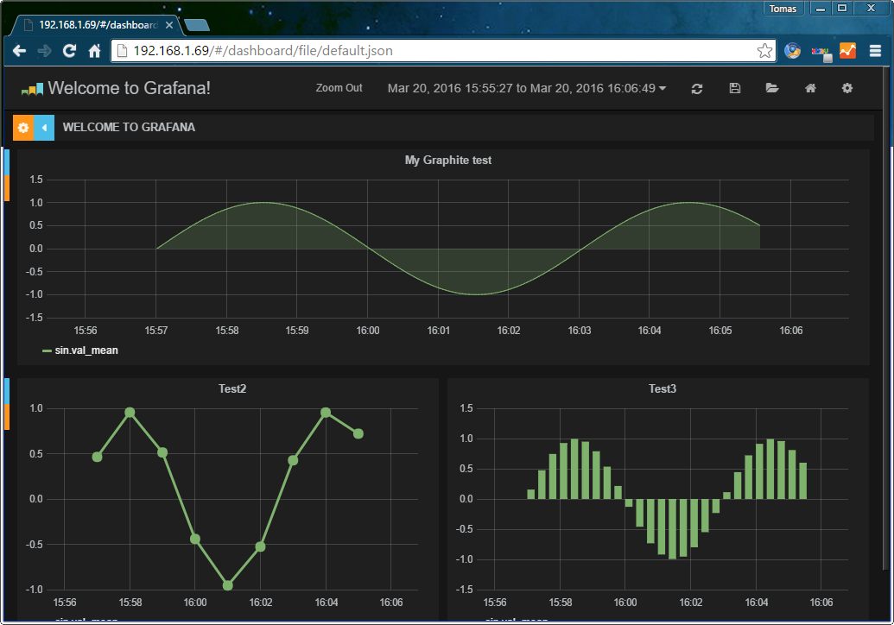Image resolution: width=894 pixels, height=625 pixels.
Task: Open dashboard settings gear in top navbar
Action: pos(847,89)
